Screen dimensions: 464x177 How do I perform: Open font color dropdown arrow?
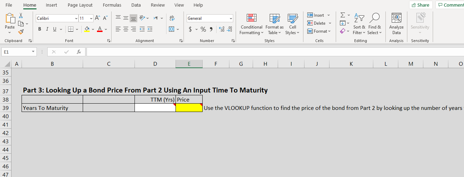point(106,29)
